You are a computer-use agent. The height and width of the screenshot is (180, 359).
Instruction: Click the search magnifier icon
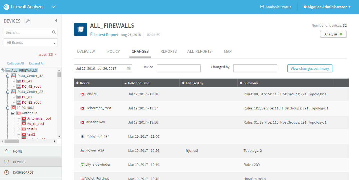coord(54,32)
